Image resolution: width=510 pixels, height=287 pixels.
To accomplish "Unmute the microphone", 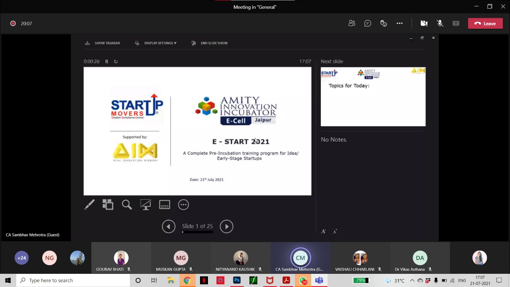I will click(440, 24).
